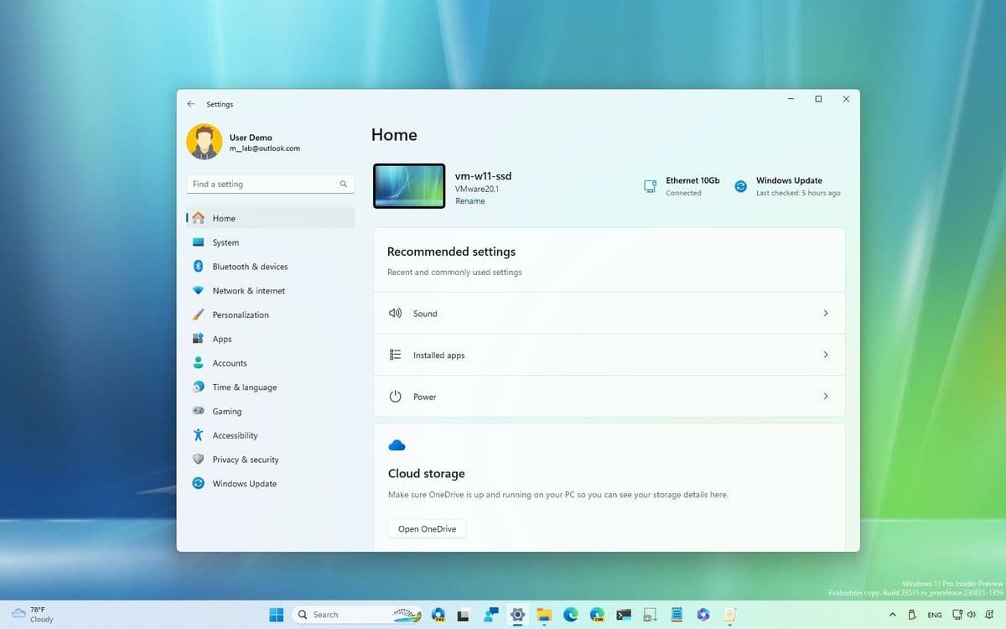The image size is (1006, 629).
Task: Click the Ethernet network icon near Connected status
Action: [650, 185]
